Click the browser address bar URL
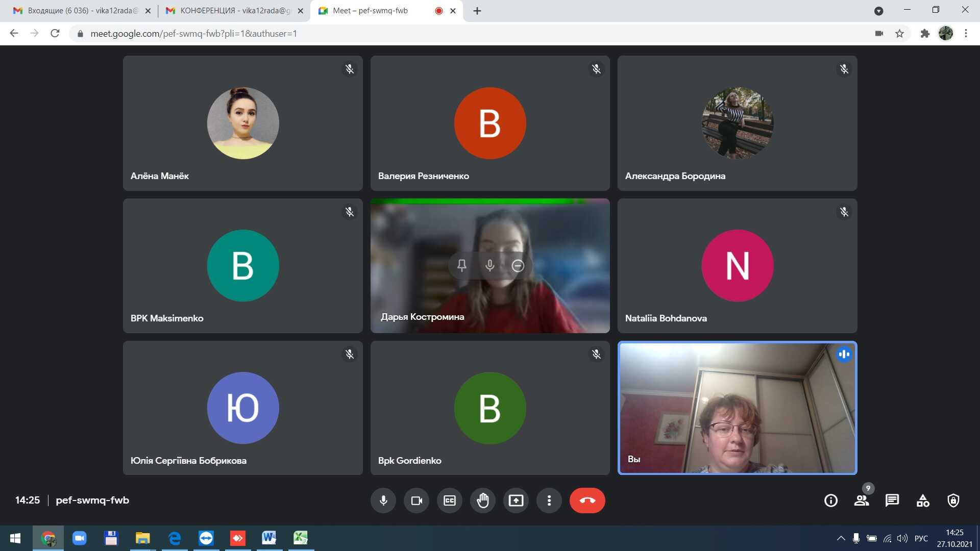Screen dimensions: 980x551 (x=194, y=34)
